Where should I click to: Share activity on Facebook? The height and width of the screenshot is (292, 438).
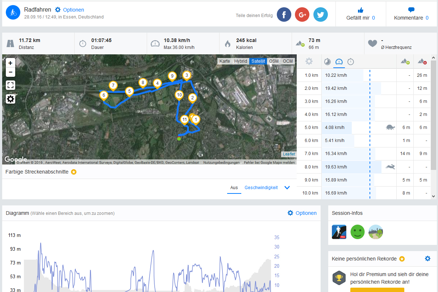click(x=284, y=14)
